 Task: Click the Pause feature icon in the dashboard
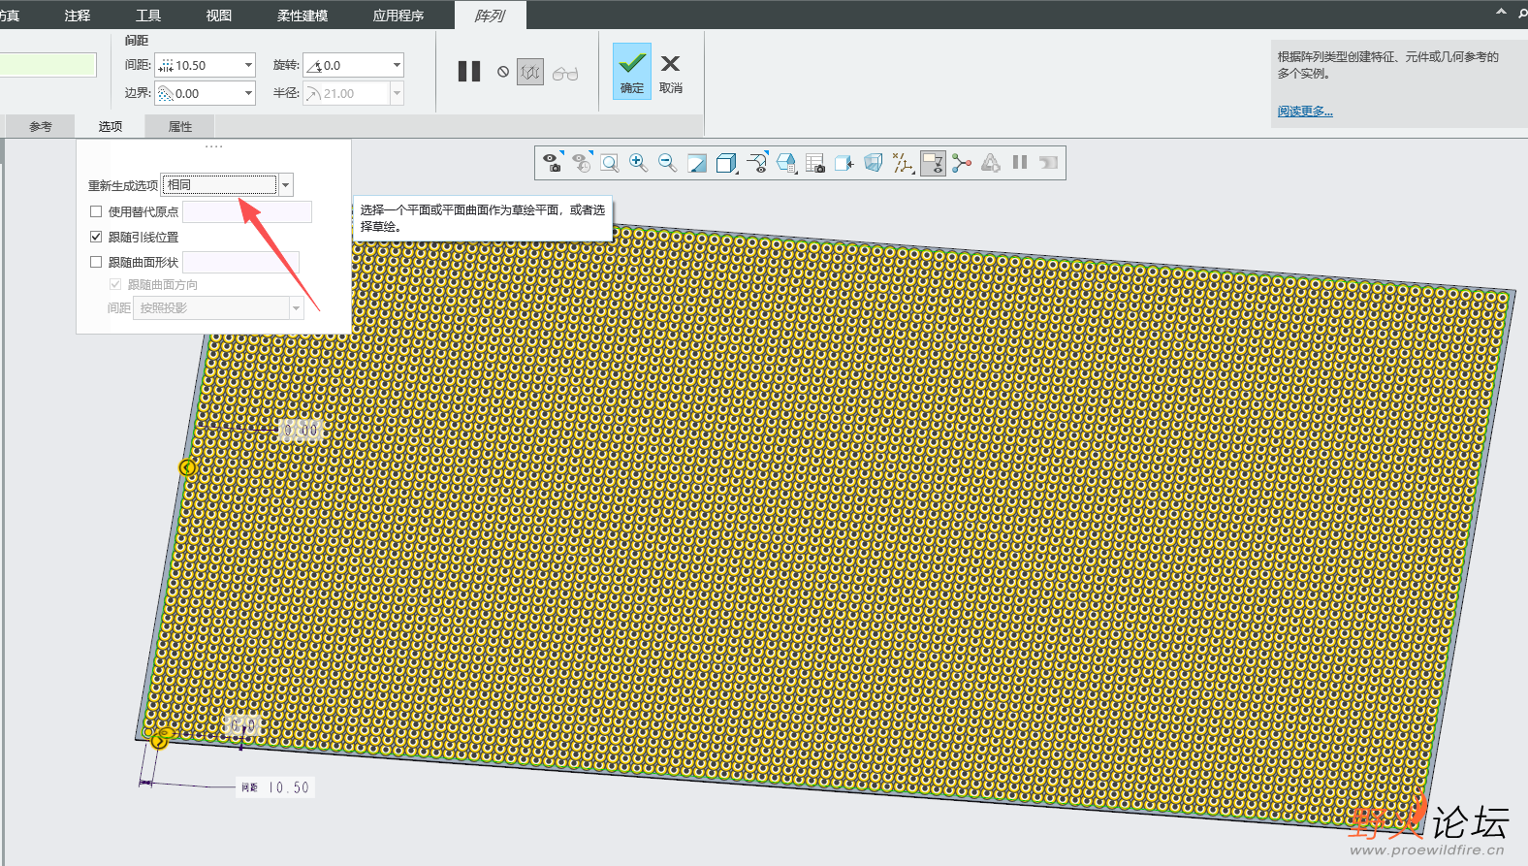[x=469, y=72]
